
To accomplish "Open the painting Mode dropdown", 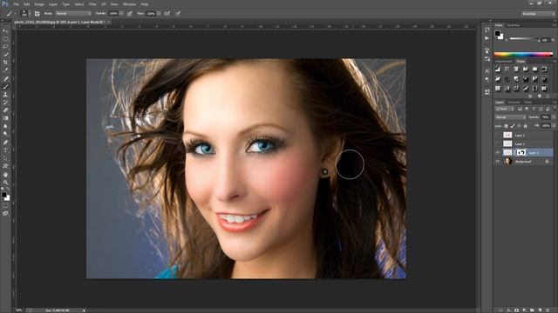I will coord(73,14).
